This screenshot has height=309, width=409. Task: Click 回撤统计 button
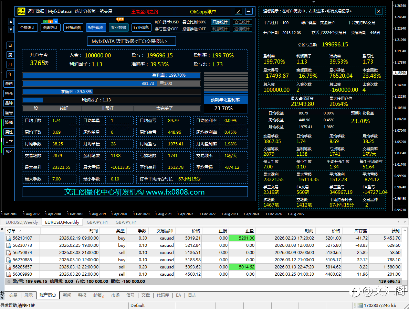(x=220, y=22)
